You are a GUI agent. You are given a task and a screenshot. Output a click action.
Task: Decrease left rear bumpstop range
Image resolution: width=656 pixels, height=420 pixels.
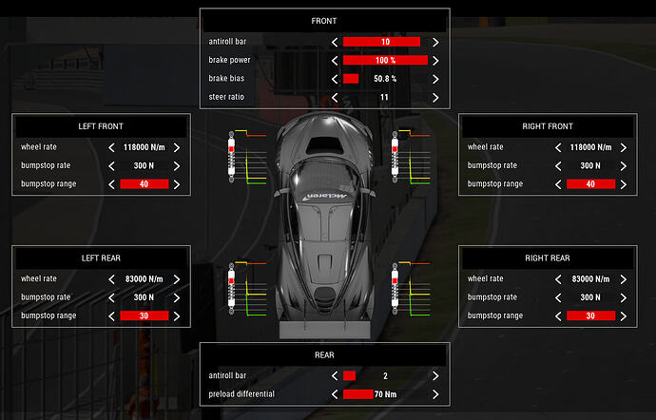click(x=111, y=316)
